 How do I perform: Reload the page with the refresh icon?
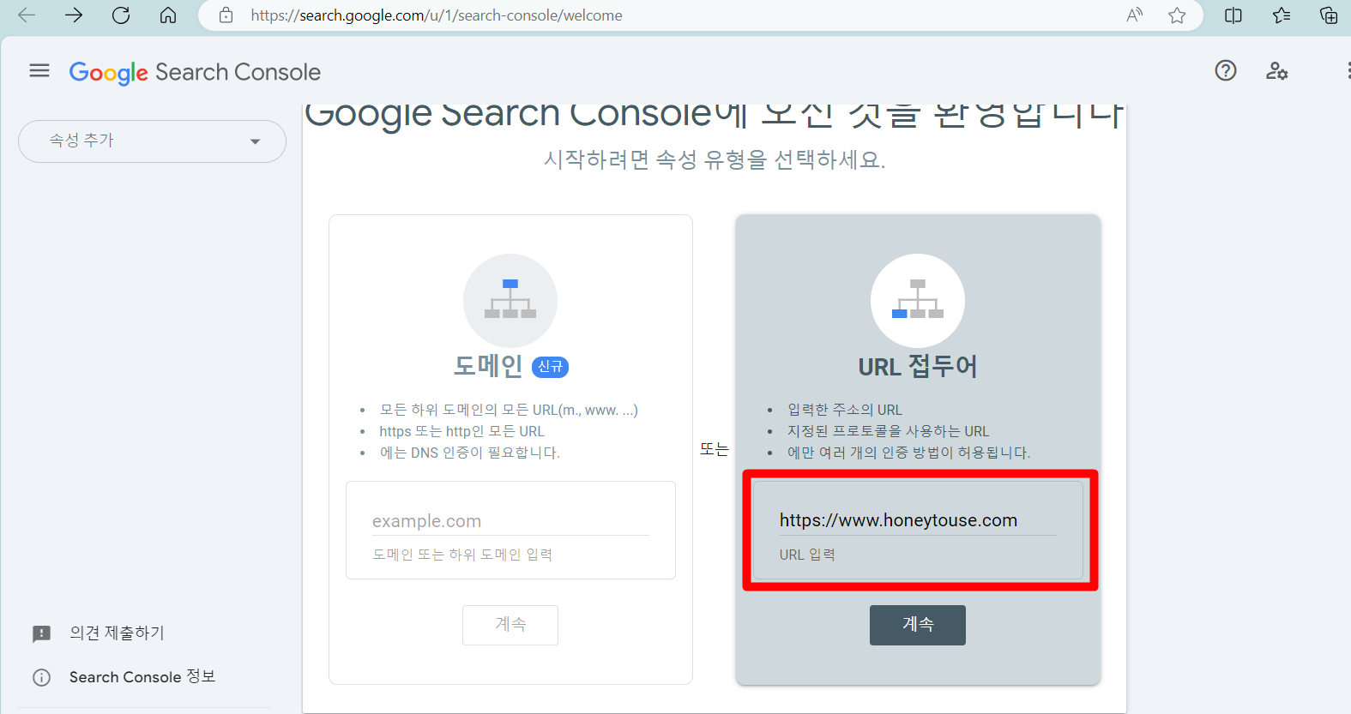click(x=121, y=15)
